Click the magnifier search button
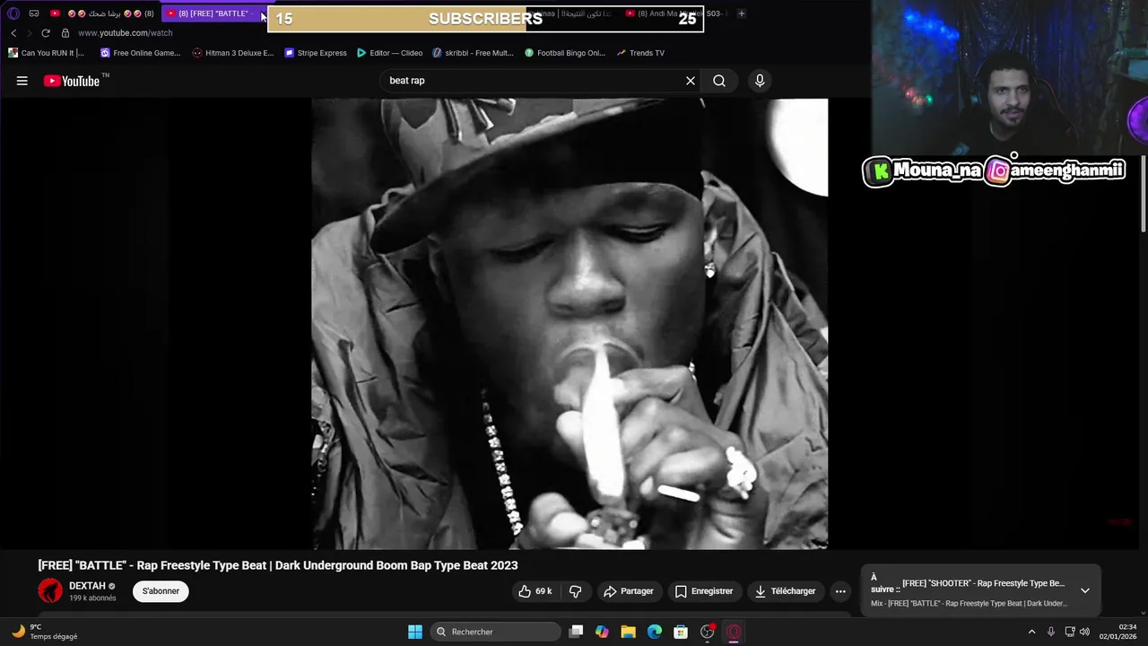The width and height of the screenshot is (1148, 646). 719,81
